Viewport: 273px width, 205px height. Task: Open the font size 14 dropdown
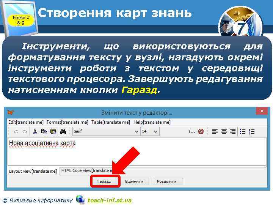(x=150, y=131)
